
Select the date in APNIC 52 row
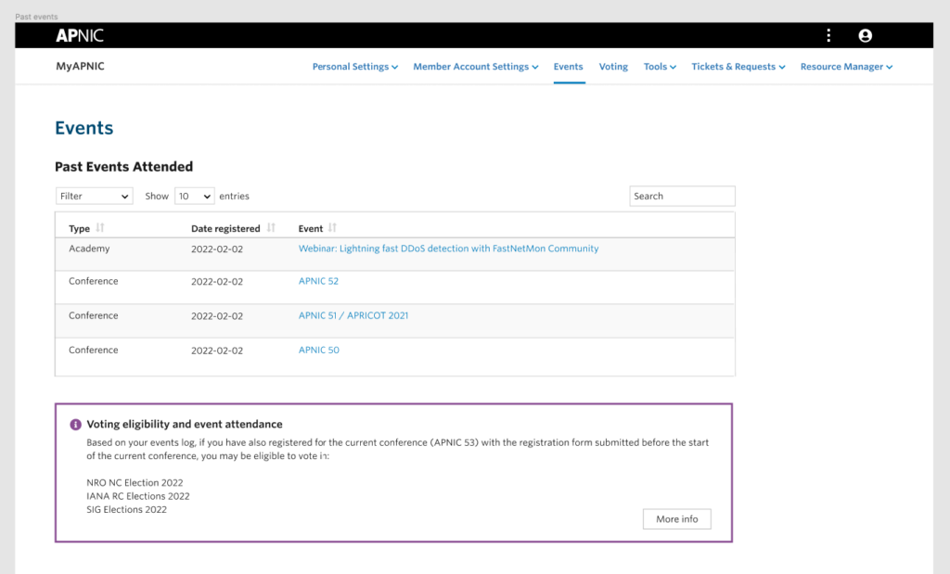[x=217, y=282]
